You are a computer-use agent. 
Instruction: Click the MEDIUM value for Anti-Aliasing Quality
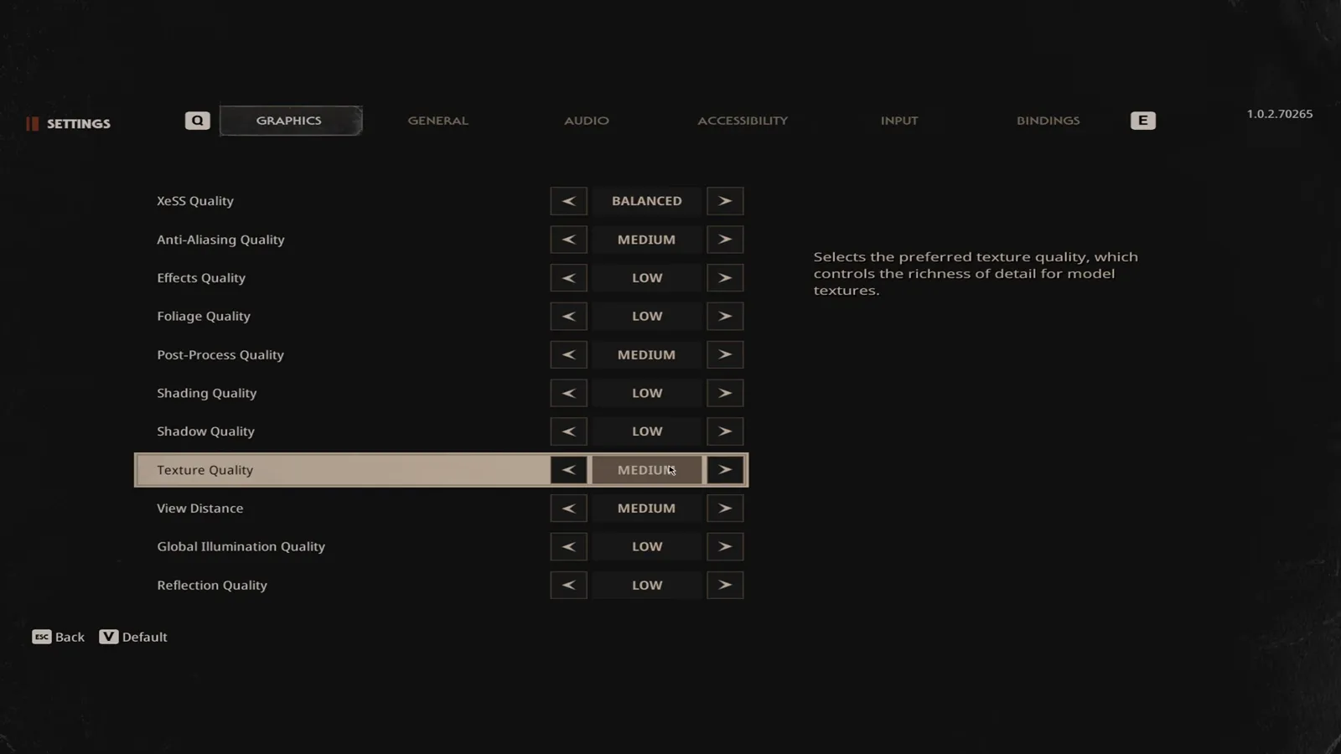click(x=647, y=240)
